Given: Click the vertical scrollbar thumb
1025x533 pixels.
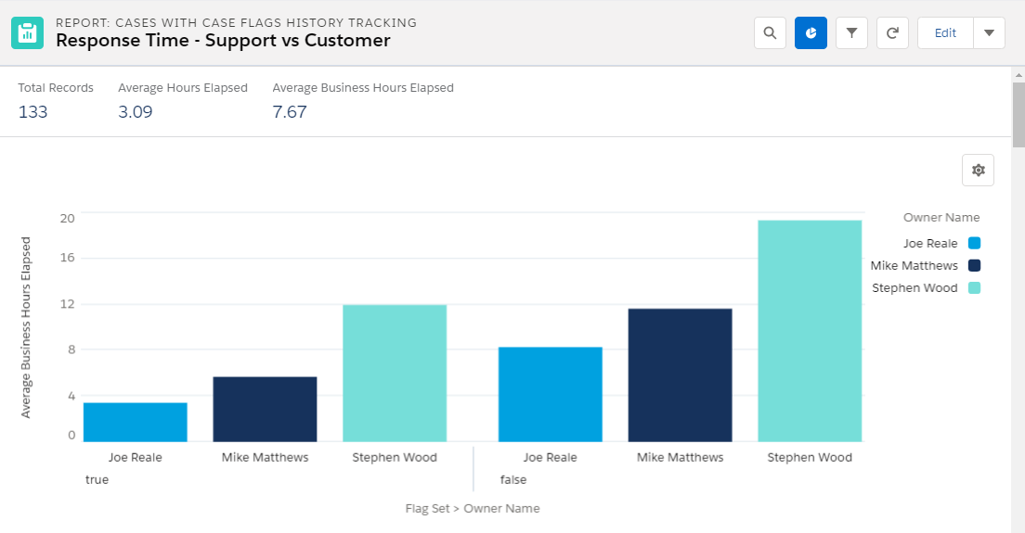Looking at the screenshot, I should (x=1019, y=115).
